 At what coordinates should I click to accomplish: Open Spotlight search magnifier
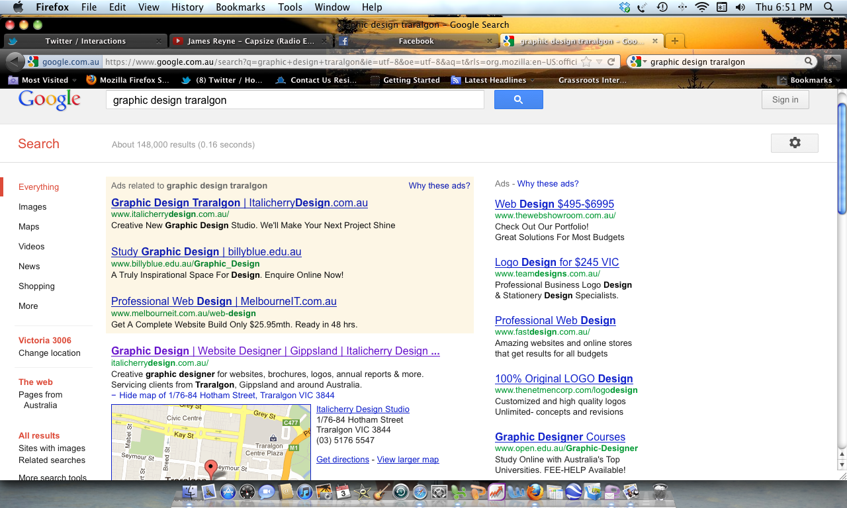tap(829, 7)
